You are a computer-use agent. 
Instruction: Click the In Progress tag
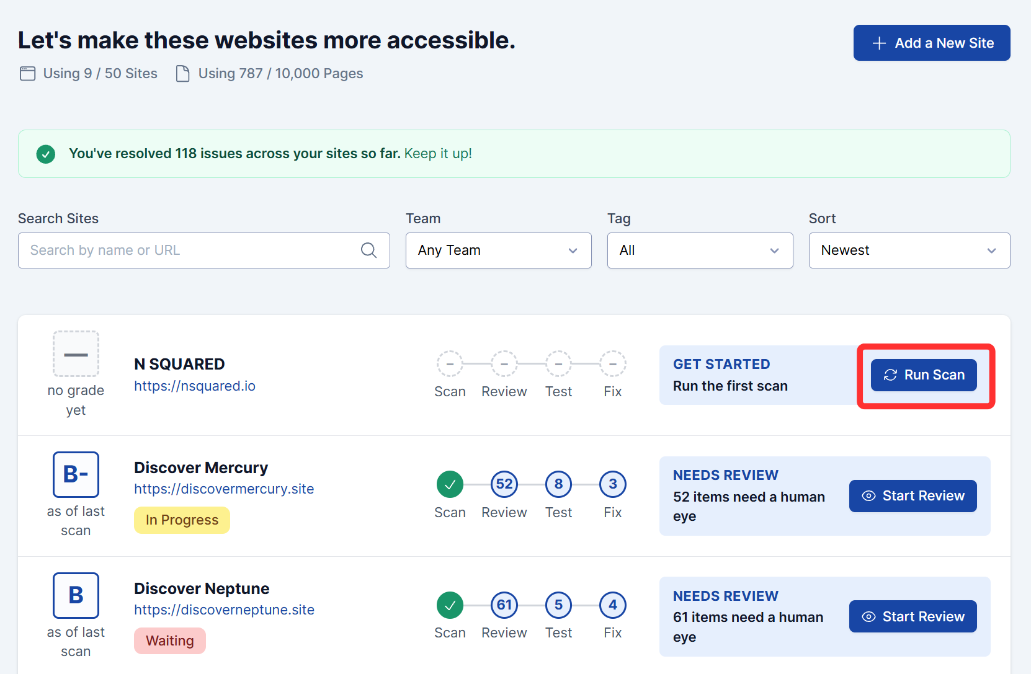(x=182, y=520)
